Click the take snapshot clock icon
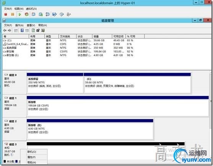 pyautogui.click(x=33, y=14)
